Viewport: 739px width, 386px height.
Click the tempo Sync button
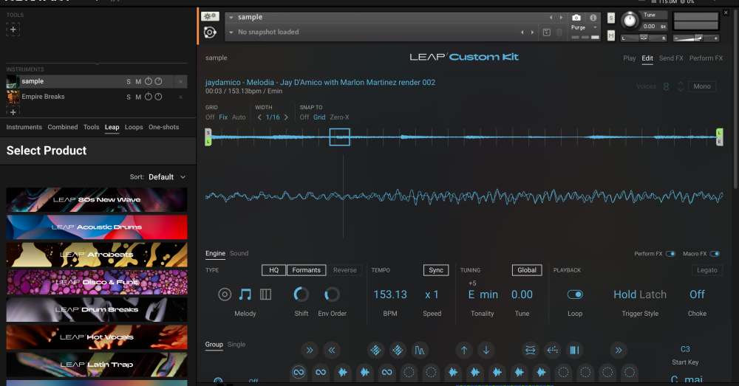pyautogui.click(x=436, y=270)
